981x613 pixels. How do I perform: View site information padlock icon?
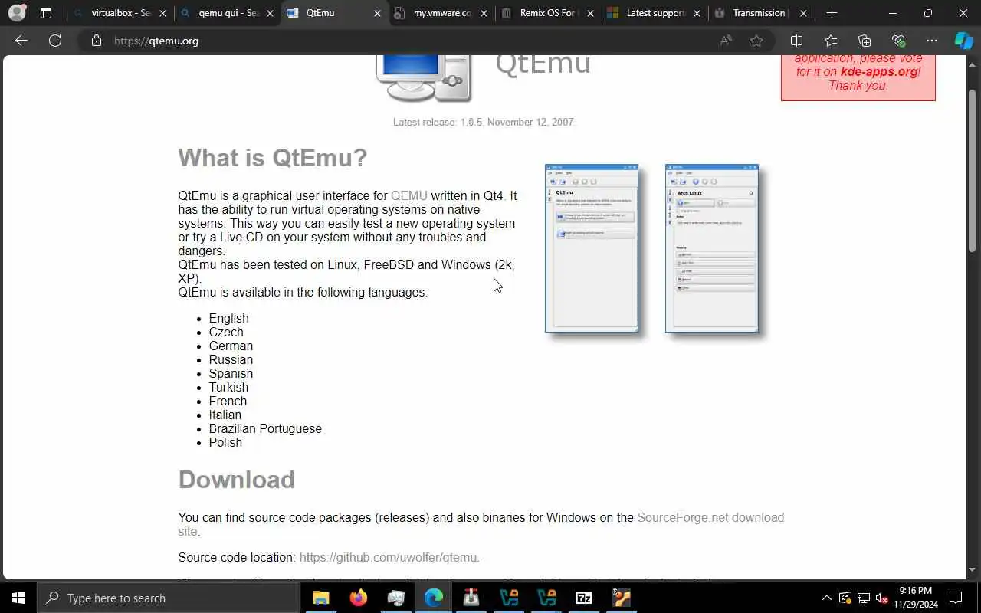click(x=97, y=41)
